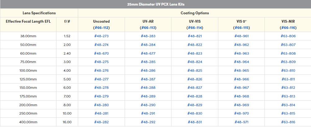
Task: Select VIS 0° kit link #66-115
Action: [x=242, y=28]
